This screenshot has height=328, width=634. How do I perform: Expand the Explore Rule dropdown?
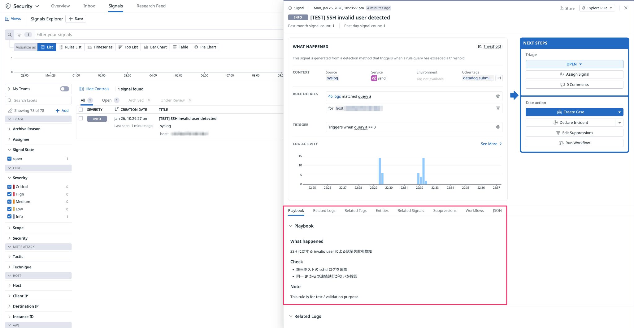coord(597,8)
